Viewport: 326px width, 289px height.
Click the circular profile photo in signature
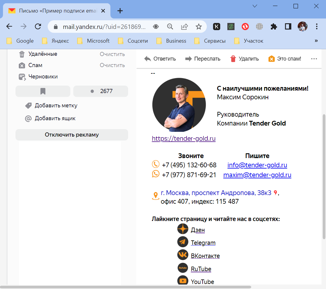(179, 105)
